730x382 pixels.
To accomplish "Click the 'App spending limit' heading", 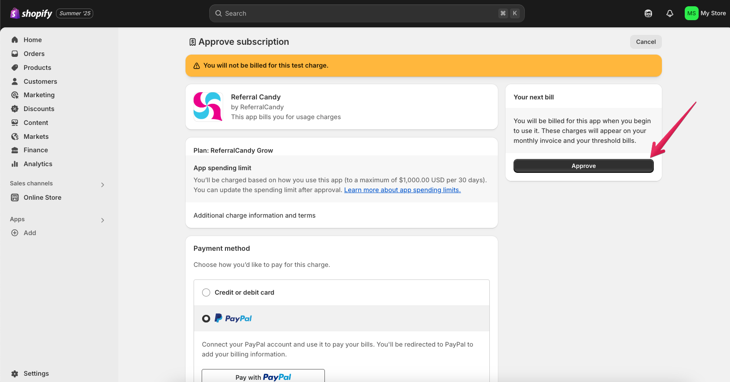I will click(222, 168).
